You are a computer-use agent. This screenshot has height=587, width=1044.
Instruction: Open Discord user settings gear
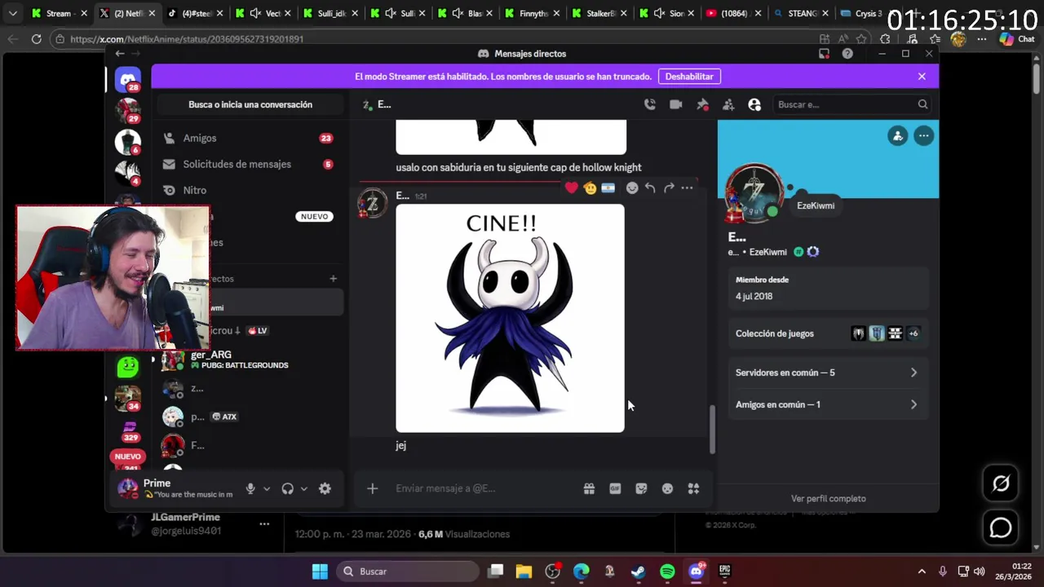pos(325,488)
